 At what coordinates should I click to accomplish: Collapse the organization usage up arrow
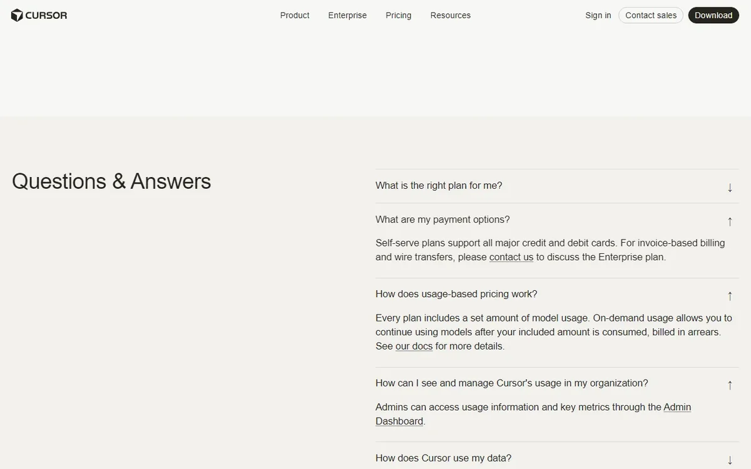(730, 385)
